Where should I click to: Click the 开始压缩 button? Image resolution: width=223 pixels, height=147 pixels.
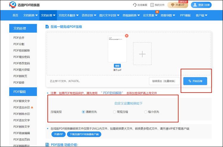click(195, 81)
